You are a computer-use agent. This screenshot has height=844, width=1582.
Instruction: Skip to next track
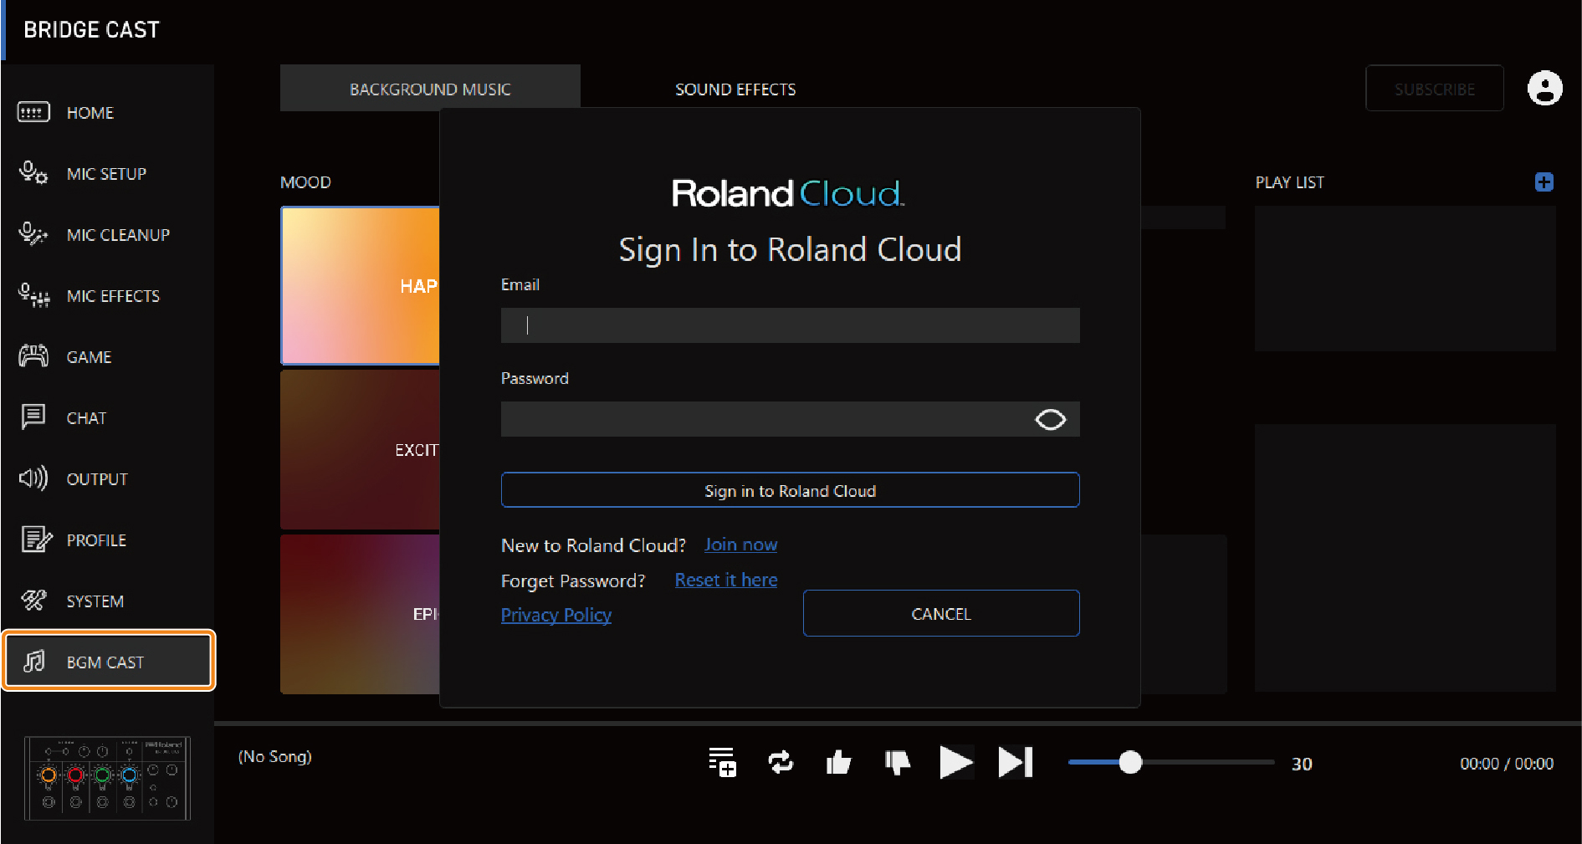[1016, 762]
